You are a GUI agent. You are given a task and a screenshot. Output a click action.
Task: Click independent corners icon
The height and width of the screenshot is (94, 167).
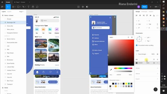click(157, 28)
